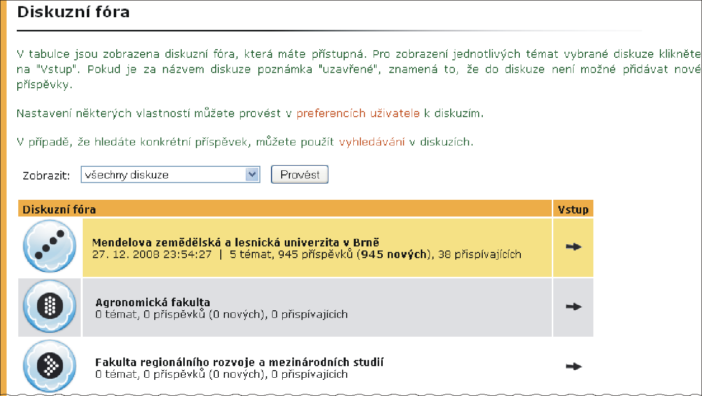Click the '945 nových' post count text
702x396 pixels.
(394, 255)
